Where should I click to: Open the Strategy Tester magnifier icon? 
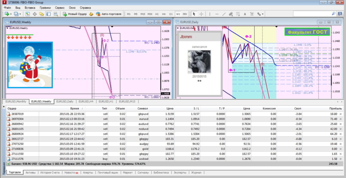click(x=56, y=14)
